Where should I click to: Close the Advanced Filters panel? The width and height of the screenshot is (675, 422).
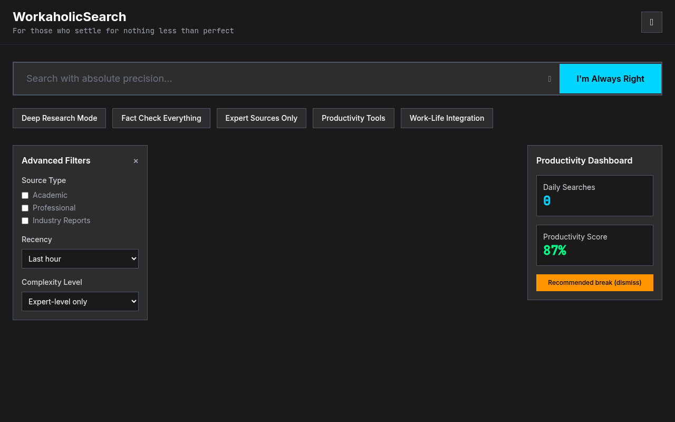coord(136,161)
